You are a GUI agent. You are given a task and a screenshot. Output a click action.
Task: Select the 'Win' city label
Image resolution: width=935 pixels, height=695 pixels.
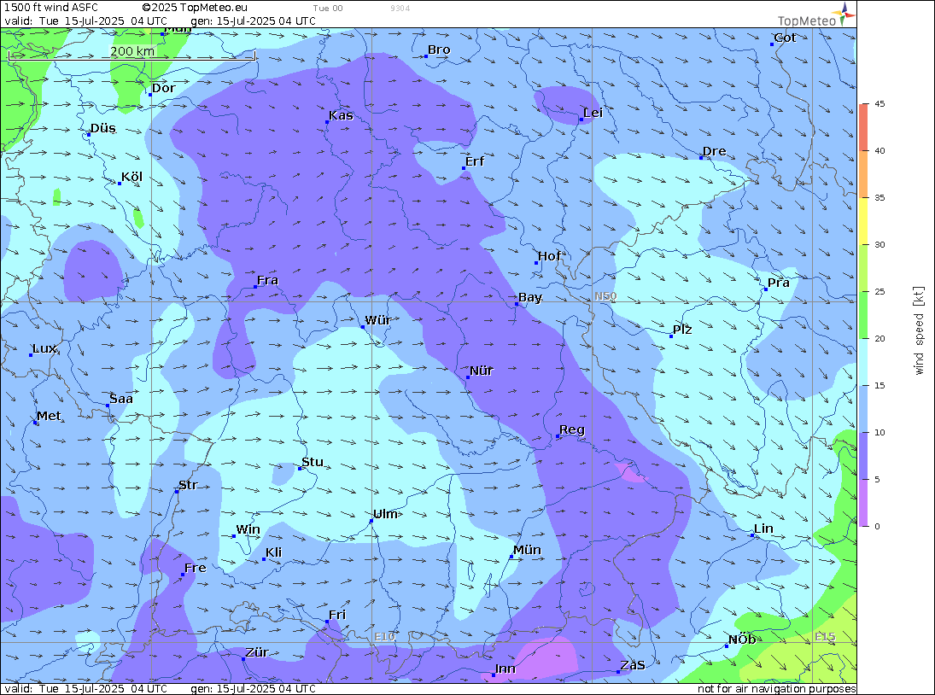(248, 529)
